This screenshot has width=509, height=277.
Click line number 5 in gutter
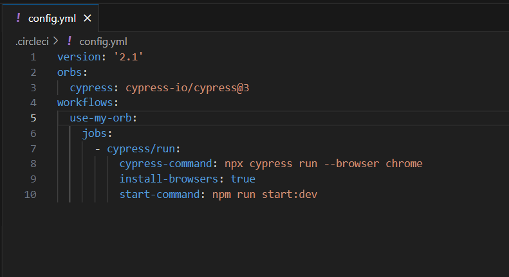tap(33, 118)
